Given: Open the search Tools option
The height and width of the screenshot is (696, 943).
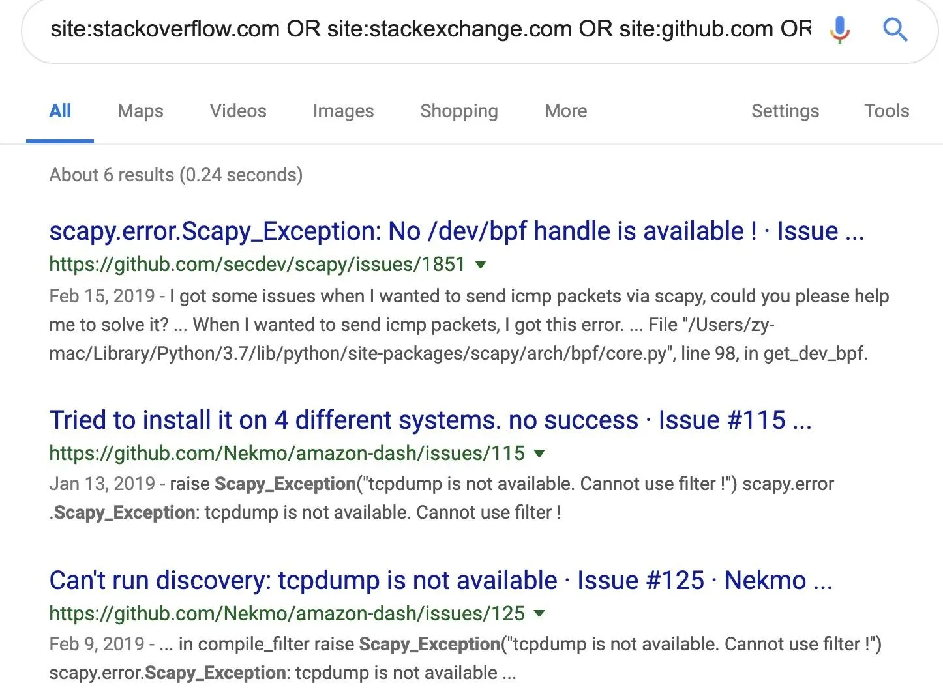Looking at the screenshot, I should coord(887,111).
